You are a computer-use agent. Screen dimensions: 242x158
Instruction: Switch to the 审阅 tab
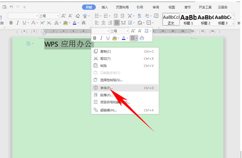point(156,7)
